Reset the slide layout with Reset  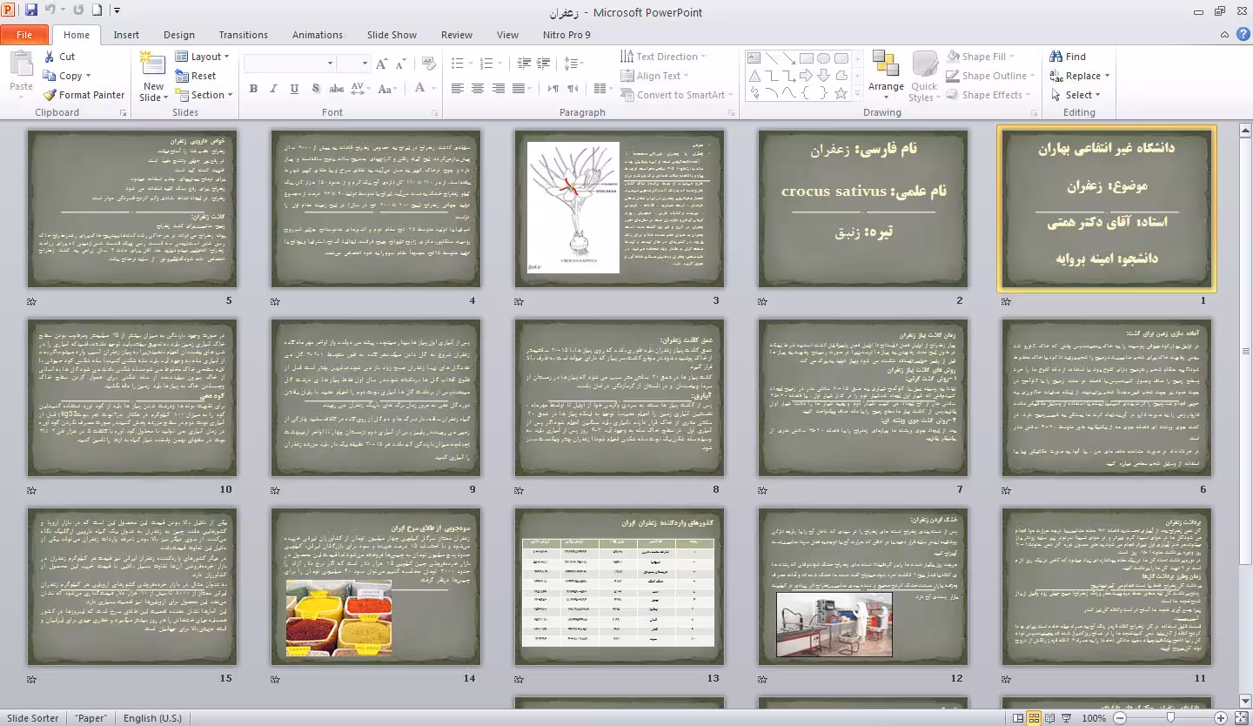pyautogui.click(x=196, y=76)
